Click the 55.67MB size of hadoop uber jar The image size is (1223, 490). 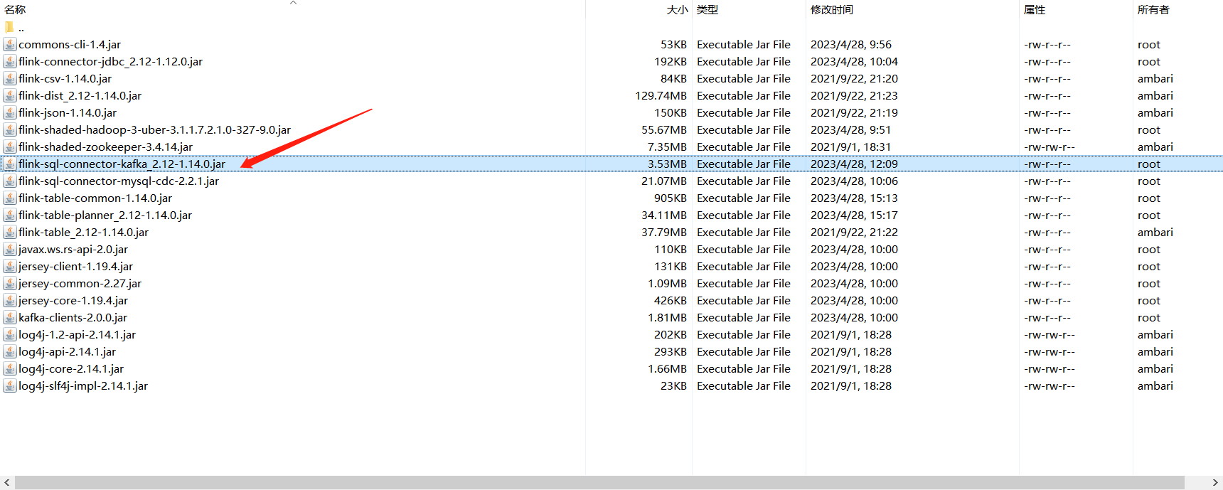click(x=664, y=129)
